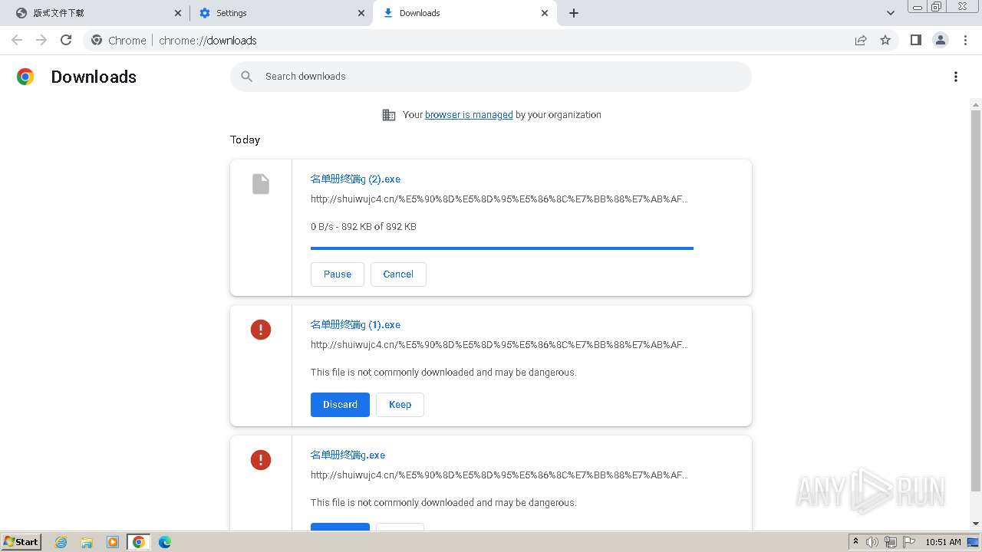This screenshot has height=552, width=982.
Task: Open File Explorer from taskbar
Action: (87, 542)
